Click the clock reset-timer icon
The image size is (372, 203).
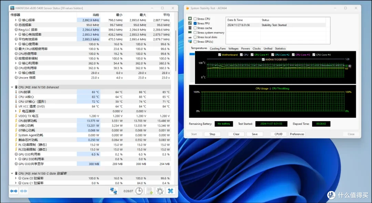139,191
